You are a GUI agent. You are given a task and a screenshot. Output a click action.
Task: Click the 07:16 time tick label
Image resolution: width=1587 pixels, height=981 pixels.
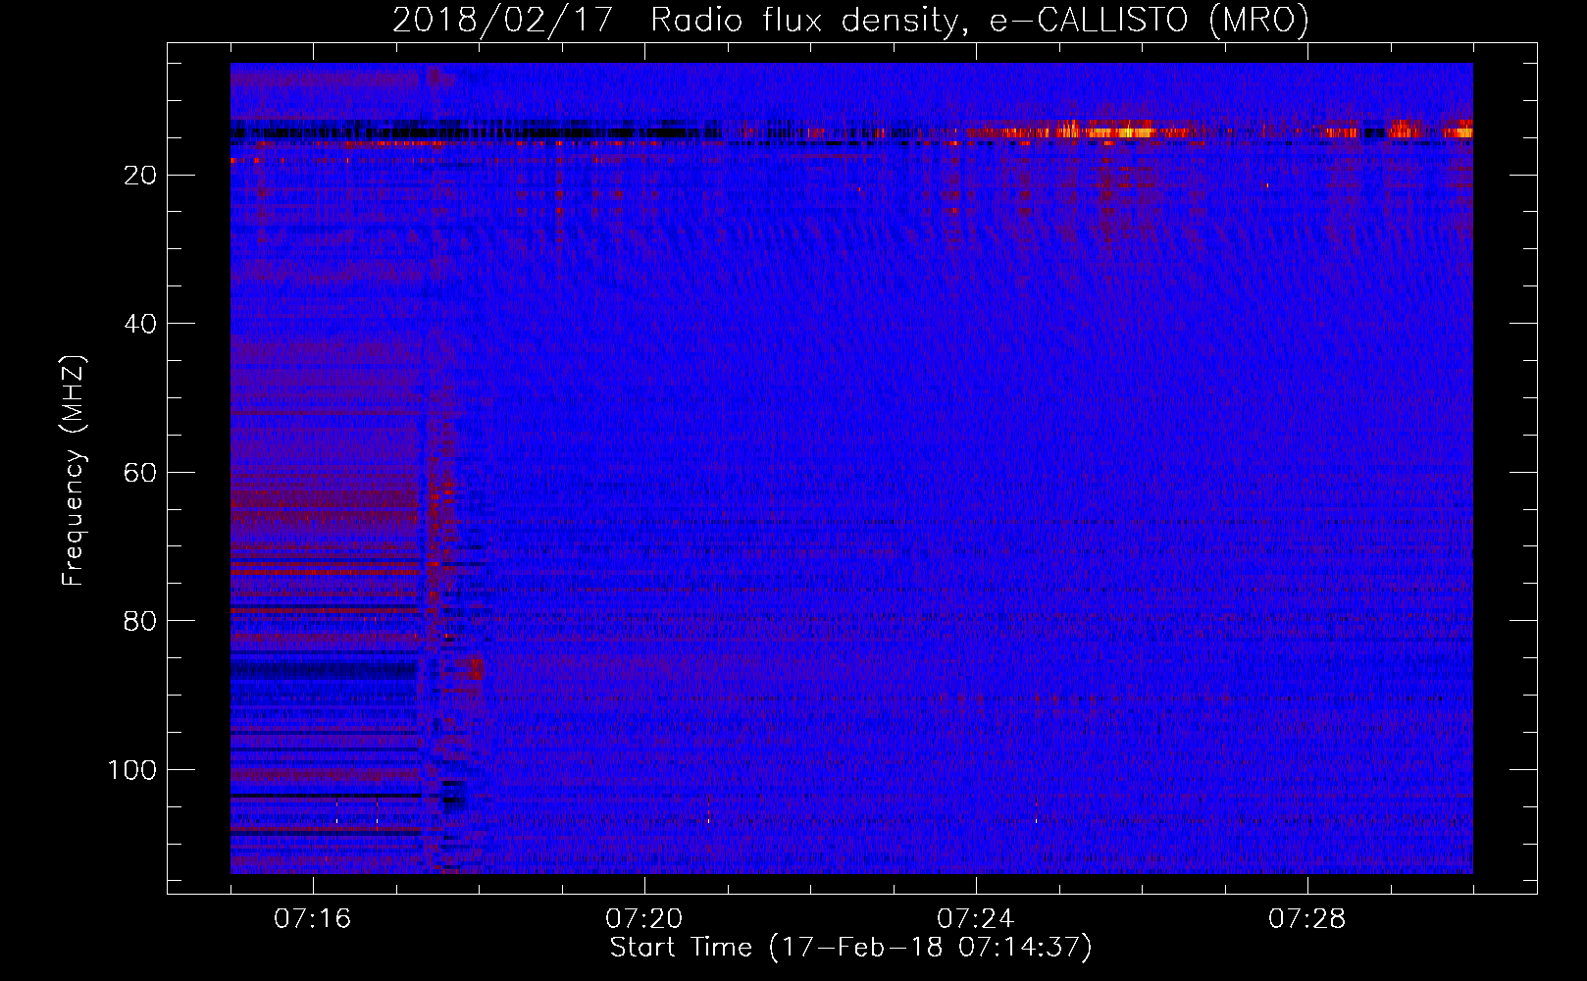tap(312, 919)
